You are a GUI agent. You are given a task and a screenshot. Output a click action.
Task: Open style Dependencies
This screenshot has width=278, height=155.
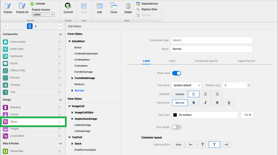coord(147,4)
